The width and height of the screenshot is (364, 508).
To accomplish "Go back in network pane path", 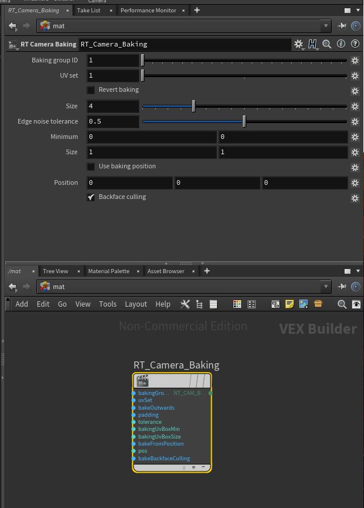I will pos(12,287).
